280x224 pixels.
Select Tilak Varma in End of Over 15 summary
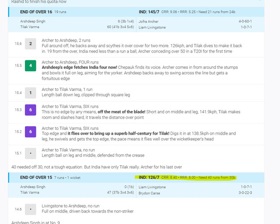point(31,192)
